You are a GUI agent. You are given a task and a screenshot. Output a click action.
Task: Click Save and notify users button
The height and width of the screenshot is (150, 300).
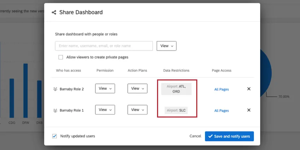229,136
